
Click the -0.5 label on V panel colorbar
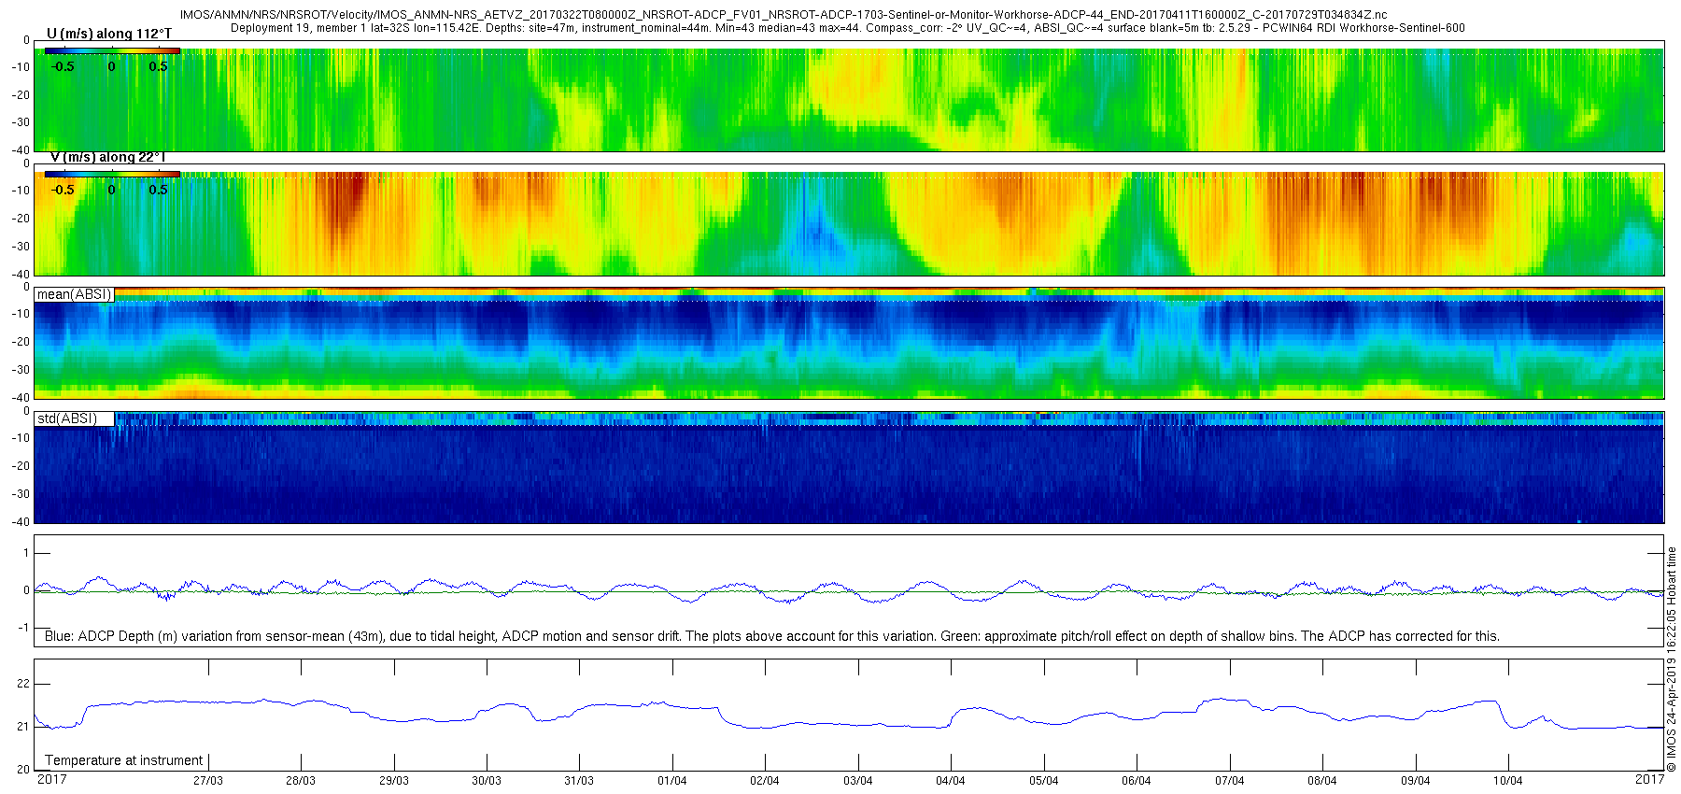[63, 190]
